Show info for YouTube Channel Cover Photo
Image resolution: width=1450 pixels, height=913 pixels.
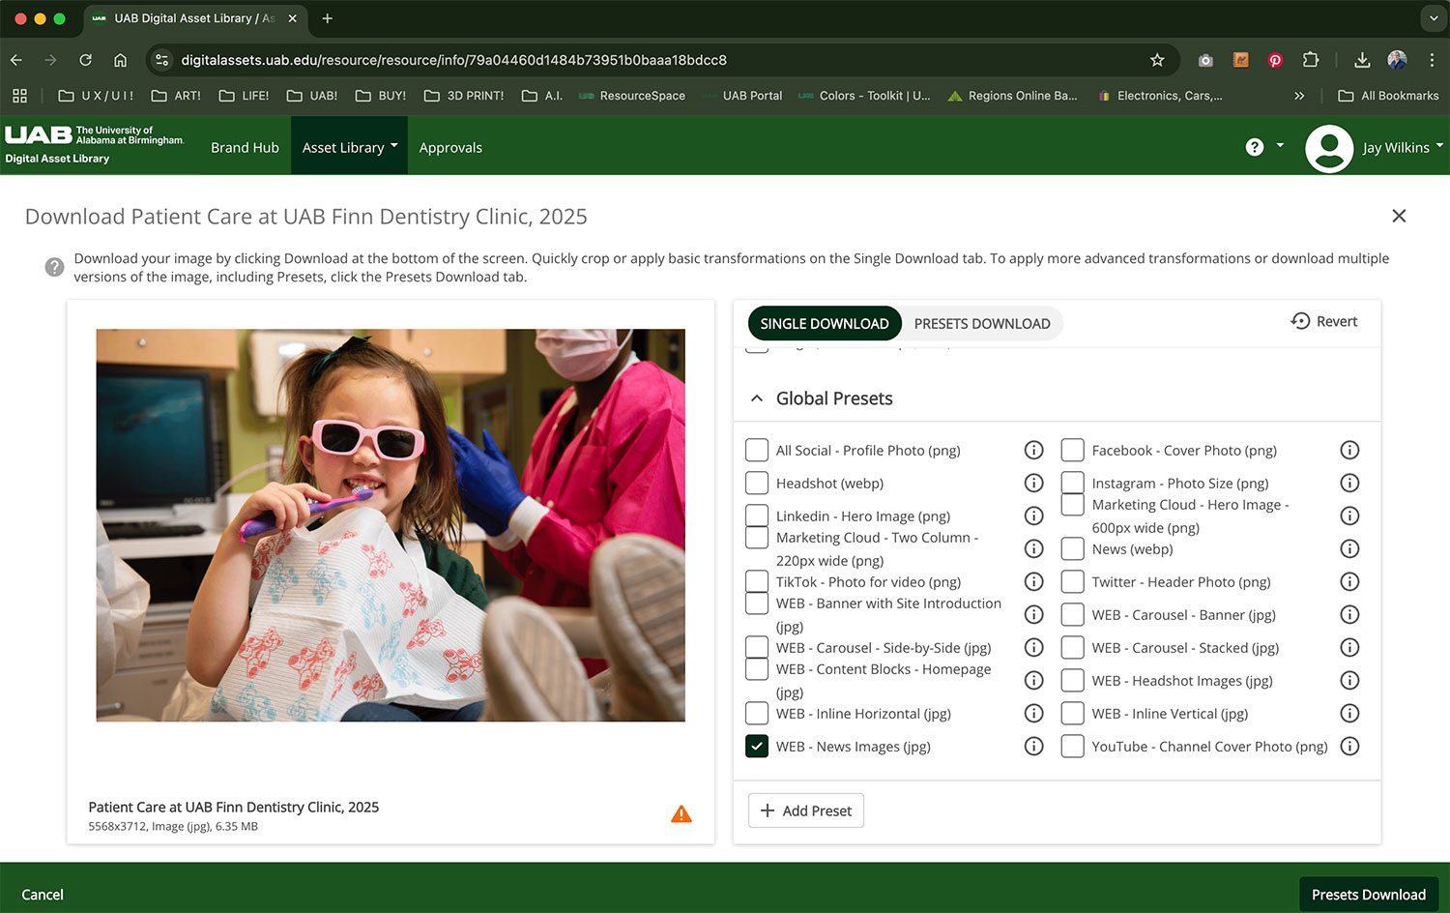pyautogui.click(x=1349, y=746)
